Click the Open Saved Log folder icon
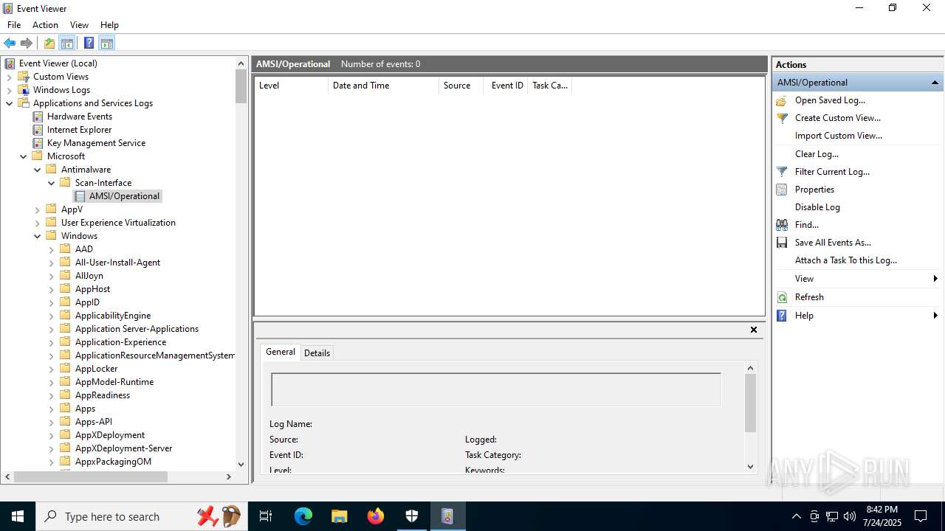Viewport: 945px width, 531px height. (x=782, y=100)
